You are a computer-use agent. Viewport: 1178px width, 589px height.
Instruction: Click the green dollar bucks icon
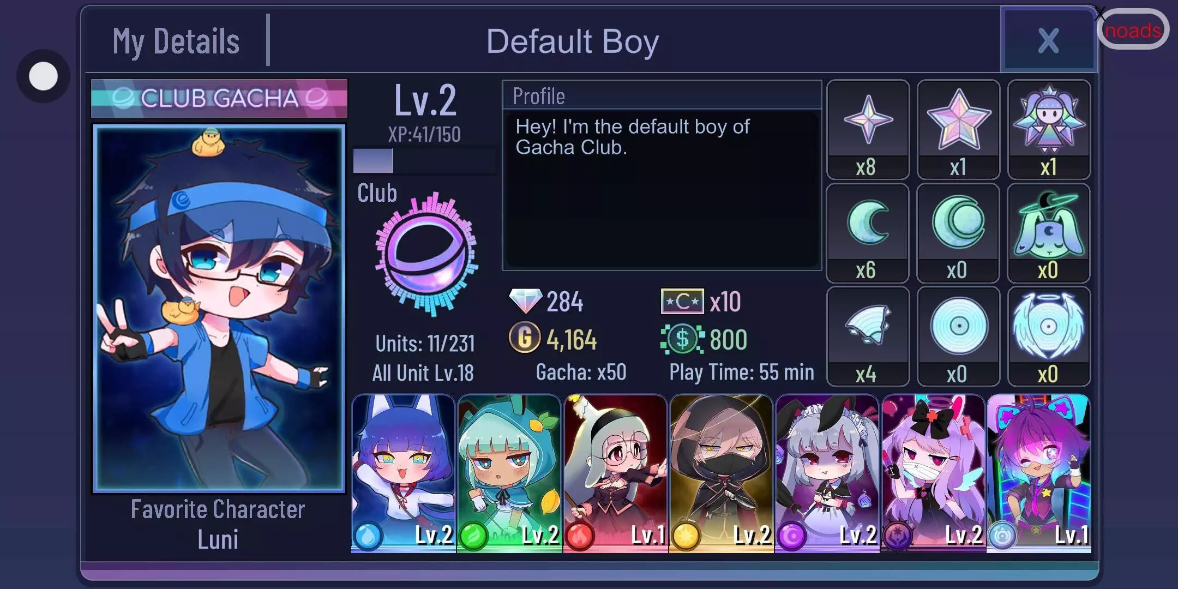click(682, 339)
